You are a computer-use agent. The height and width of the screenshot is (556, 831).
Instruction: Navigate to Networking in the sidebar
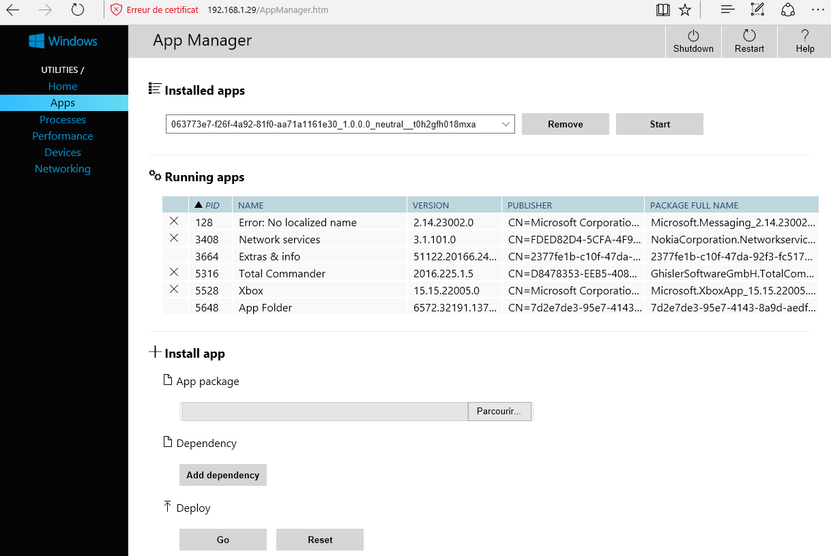63,169
